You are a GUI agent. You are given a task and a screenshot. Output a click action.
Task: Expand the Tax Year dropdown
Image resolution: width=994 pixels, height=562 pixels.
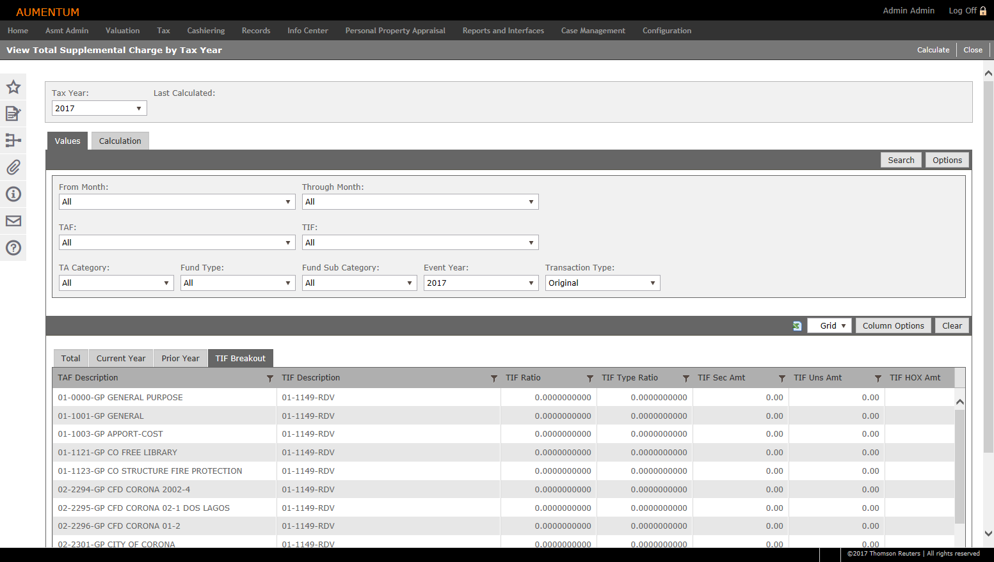(99, 109)
